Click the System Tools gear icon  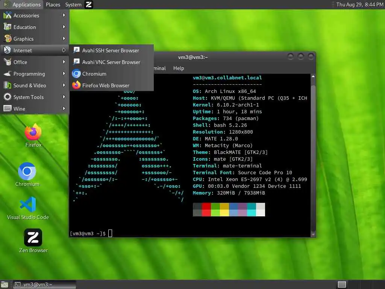pyautogui.click(x=8, y=97)
